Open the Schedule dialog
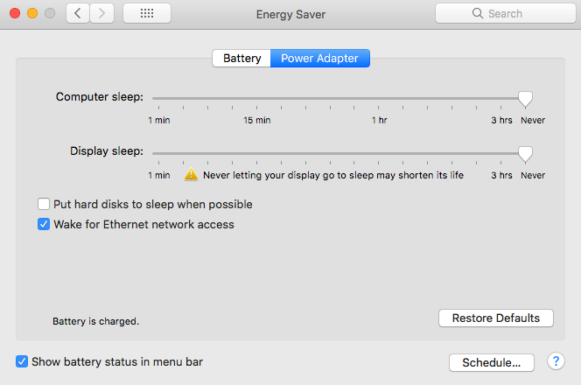This screenshot has height=385, width=581. point(491,361)
